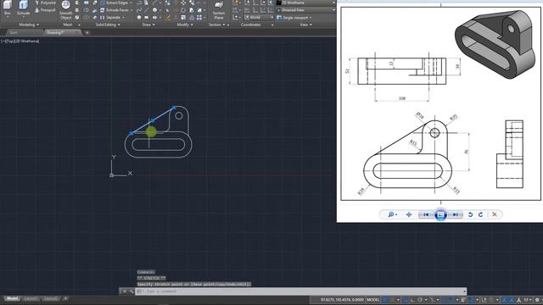Select the Extrude Faces command
Viewport: 543px width, 305px height.
[116, 10]
